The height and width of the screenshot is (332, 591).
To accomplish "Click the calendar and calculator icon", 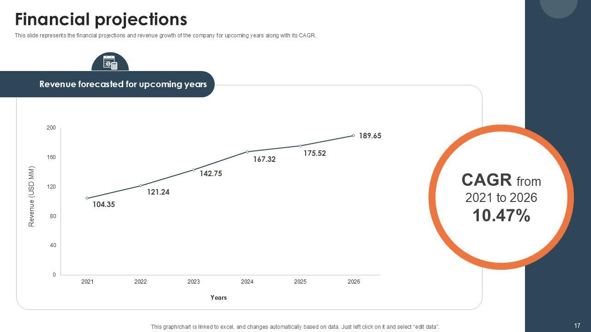I will click(x=110, y=63).
